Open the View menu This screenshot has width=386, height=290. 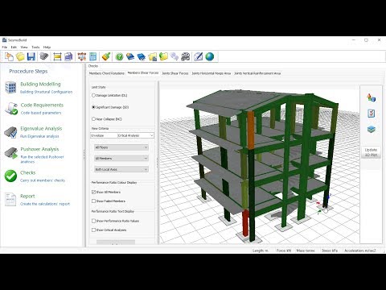coord(24,48)
